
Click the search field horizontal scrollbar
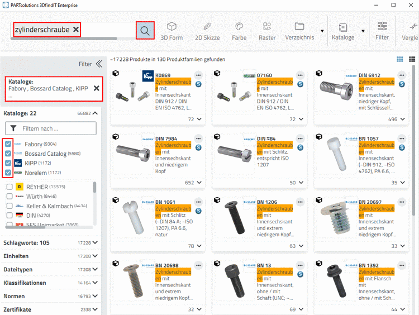coord(64,39)
